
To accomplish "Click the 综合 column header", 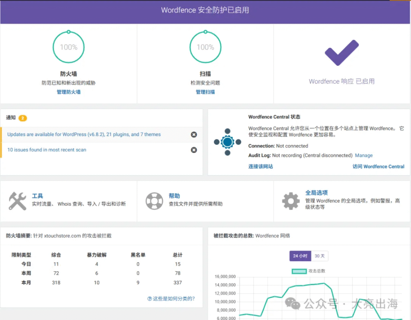I will pos(56,255).
